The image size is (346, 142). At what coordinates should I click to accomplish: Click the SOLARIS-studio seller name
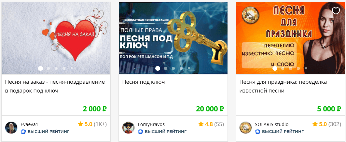point(272,124)
